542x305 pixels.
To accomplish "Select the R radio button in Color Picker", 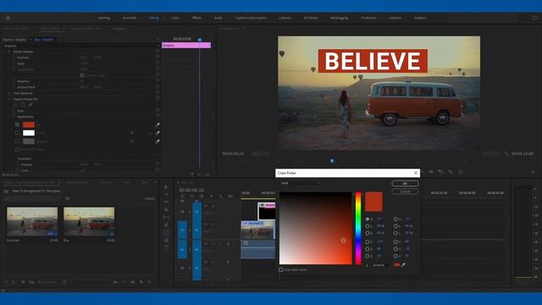I will [x=368, y=241].
